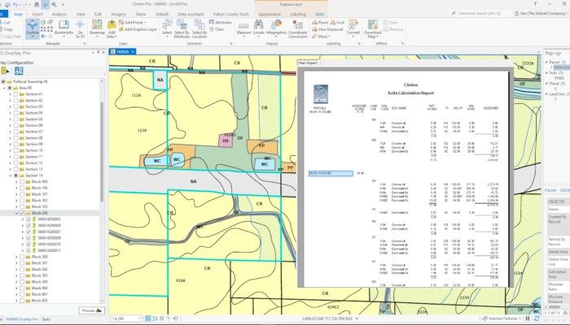Click the Copy button in Clipboard group
Viewport: 570px width, 325px height.
7,29
